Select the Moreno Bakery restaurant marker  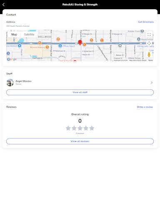click(47, 47)
